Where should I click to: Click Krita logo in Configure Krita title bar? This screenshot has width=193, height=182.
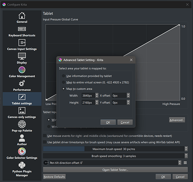coord(4,4)
